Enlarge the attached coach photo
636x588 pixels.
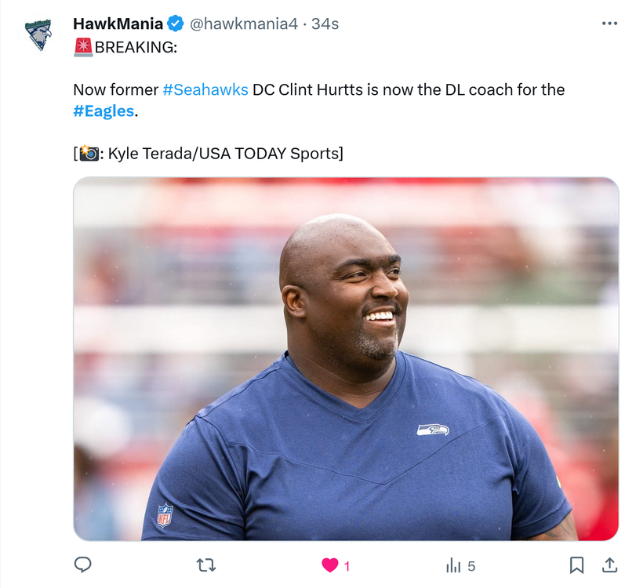point(346,359)
